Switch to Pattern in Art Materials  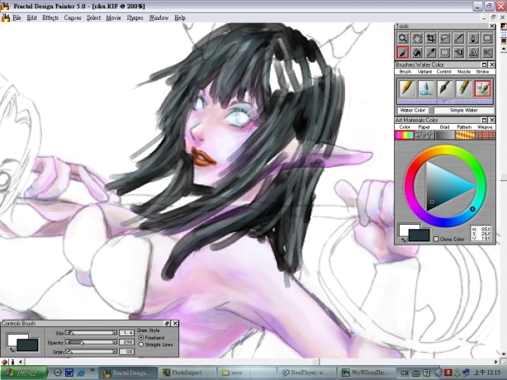pyautogui.click(x=465, y=133)
